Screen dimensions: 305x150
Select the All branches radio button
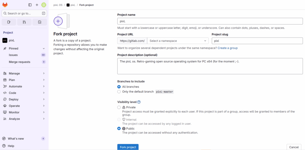click(119, 87)
